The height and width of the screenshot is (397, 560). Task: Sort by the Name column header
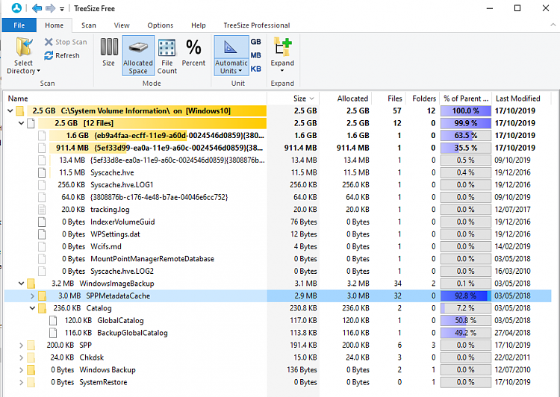pyautogui.click(x=135, y=99)
